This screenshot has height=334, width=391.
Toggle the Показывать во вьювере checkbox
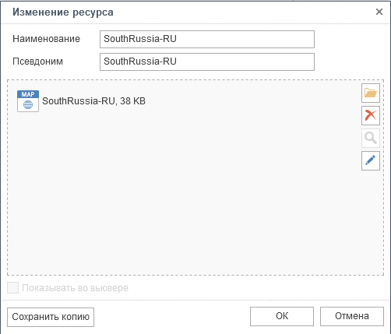[12, 288]
